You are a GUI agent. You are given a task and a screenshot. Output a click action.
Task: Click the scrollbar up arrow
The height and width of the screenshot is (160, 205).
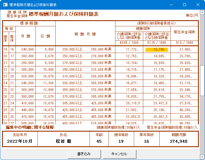(x=202, y=13)
